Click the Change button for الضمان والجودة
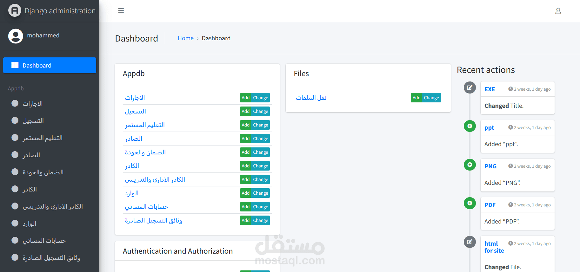The height and width of the screenshot is (272, 580). point(260,152)
